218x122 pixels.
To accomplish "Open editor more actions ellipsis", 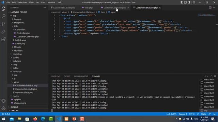I will tap(214, 7).
